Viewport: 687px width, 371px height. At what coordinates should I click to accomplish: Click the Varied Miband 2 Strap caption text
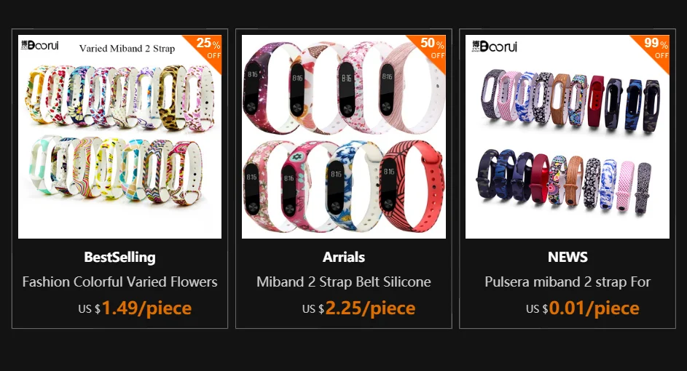click(x=127, y=48)
